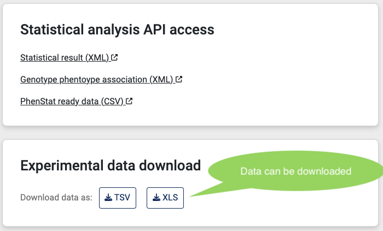Select the Experimental data download heading
Screen dimensions: 383x231
111,165
